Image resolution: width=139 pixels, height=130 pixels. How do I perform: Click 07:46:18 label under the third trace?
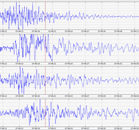click(36, 96)
